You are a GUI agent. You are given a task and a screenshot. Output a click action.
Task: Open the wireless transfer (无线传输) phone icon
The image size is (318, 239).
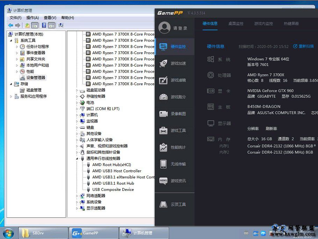(163, 164)
